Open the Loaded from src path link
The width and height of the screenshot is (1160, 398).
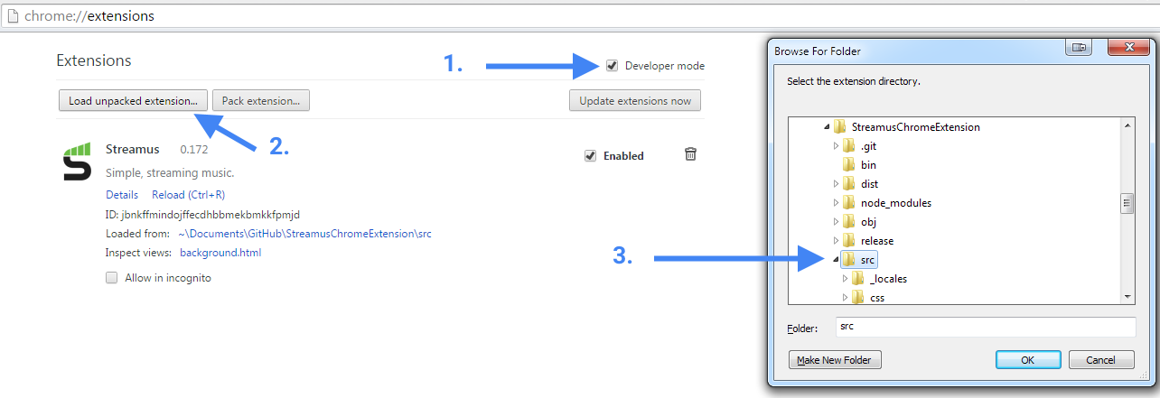[x=304, y=234]
